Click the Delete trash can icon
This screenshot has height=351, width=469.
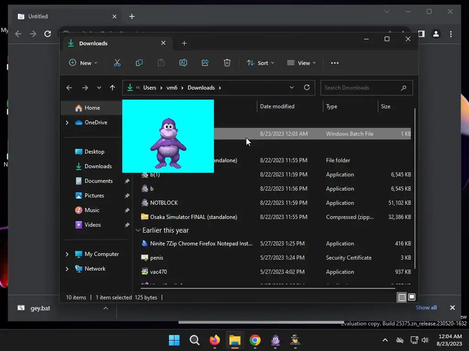[x=227, y=63]
